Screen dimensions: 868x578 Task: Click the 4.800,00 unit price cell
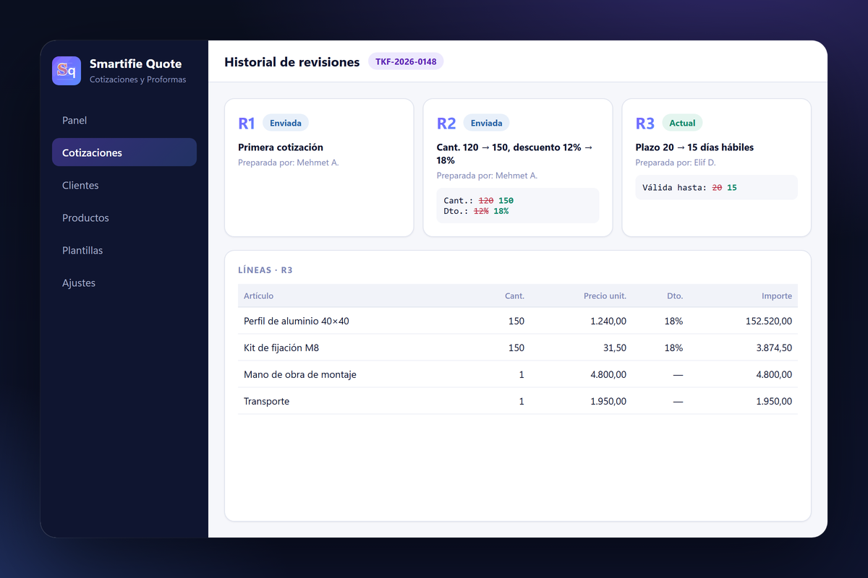(x=609, y=374)
